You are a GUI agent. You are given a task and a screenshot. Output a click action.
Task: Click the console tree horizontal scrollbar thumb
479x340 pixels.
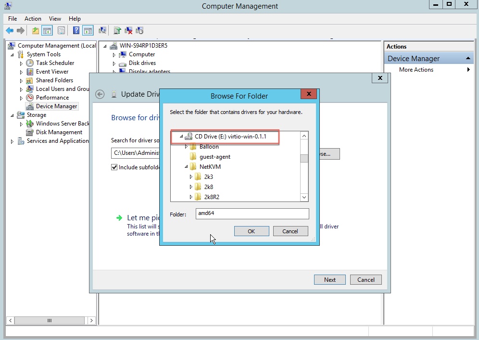50,320
